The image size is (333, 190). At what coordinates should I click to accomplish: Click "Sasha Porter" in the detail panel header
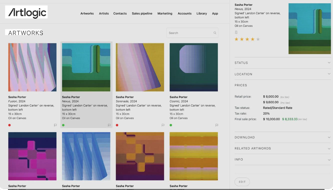point(244,5)
